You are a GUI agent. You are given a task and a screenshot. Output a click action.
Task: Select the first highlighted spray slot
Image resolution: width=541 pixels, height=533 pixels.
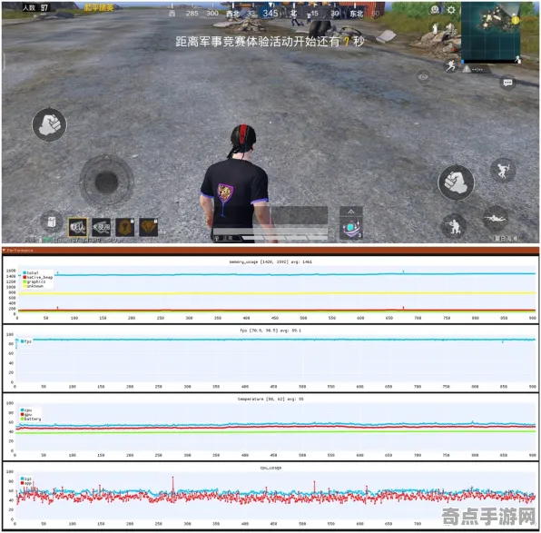point(78,227)
